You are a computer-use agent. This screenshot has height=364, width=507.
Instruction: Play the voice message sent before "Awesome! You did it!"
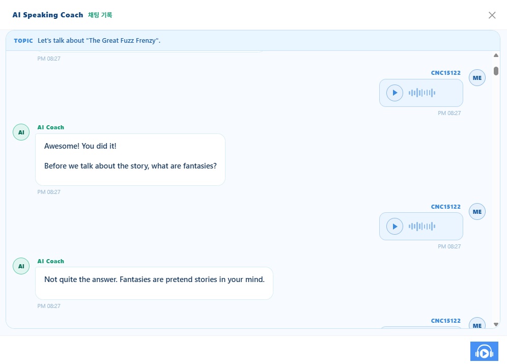(395, 93)
